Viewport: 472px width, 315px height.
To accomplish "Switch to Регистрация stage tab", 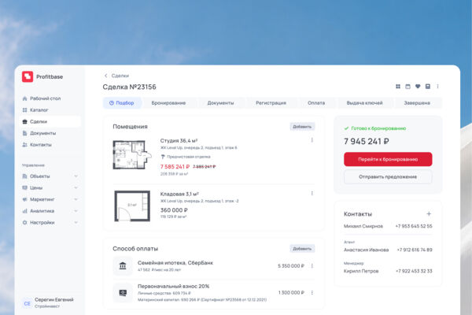I will click(271, 103).
